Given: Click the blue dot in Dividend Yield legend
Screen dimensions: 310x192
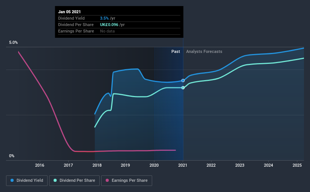Looking at the screenshot, I should pyautogui.click(x=12, y=180).
